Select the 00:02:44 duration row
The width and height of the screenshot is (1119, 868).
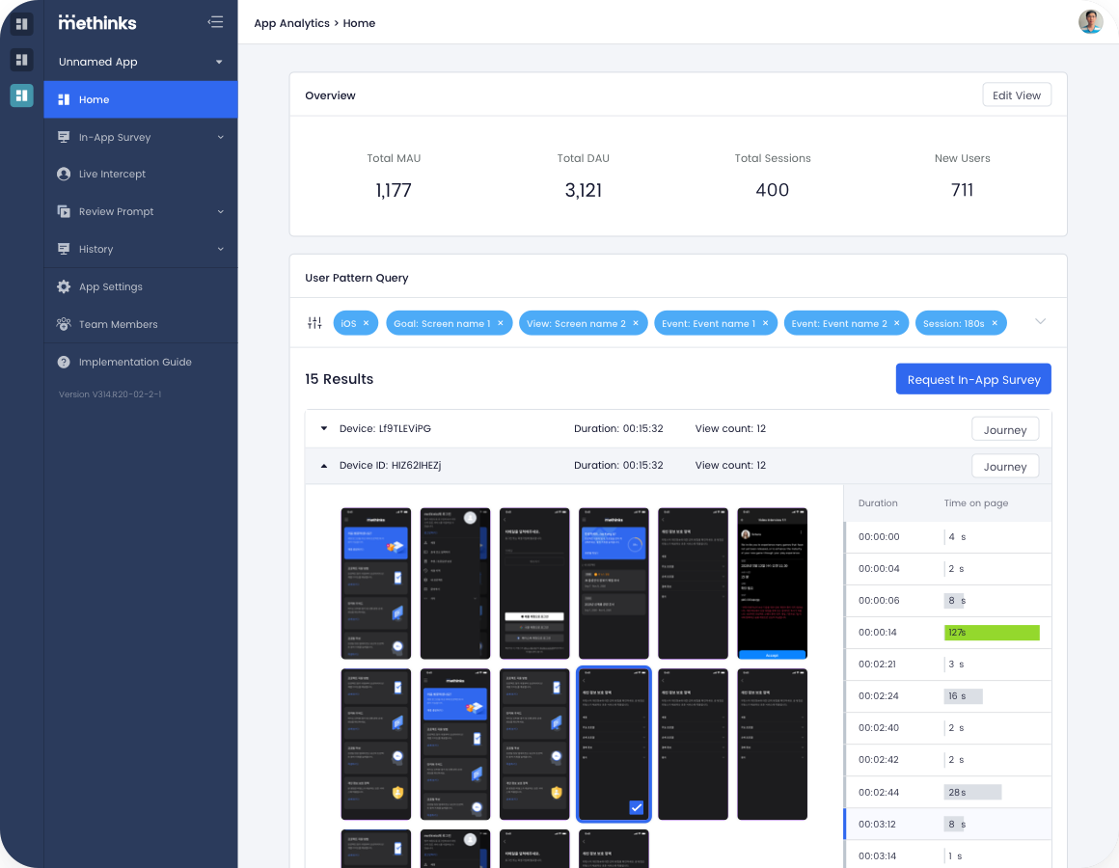947,793
